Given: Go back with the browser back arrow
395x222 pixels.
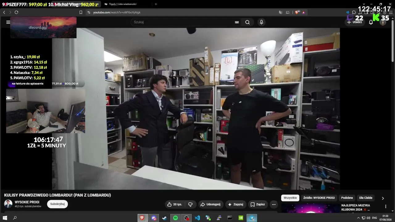Looking at the screenshot, I should point(4,12).
